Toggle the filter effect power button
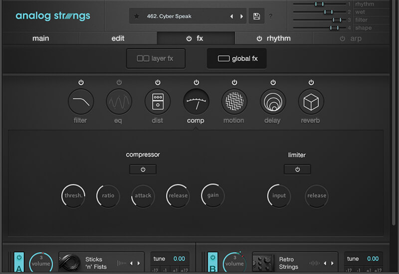This screenshot has width=399, height=274. point(81,82)
